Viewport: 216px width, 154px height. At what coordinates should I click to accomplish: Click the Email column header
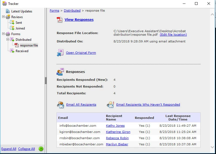pos(63,118)
